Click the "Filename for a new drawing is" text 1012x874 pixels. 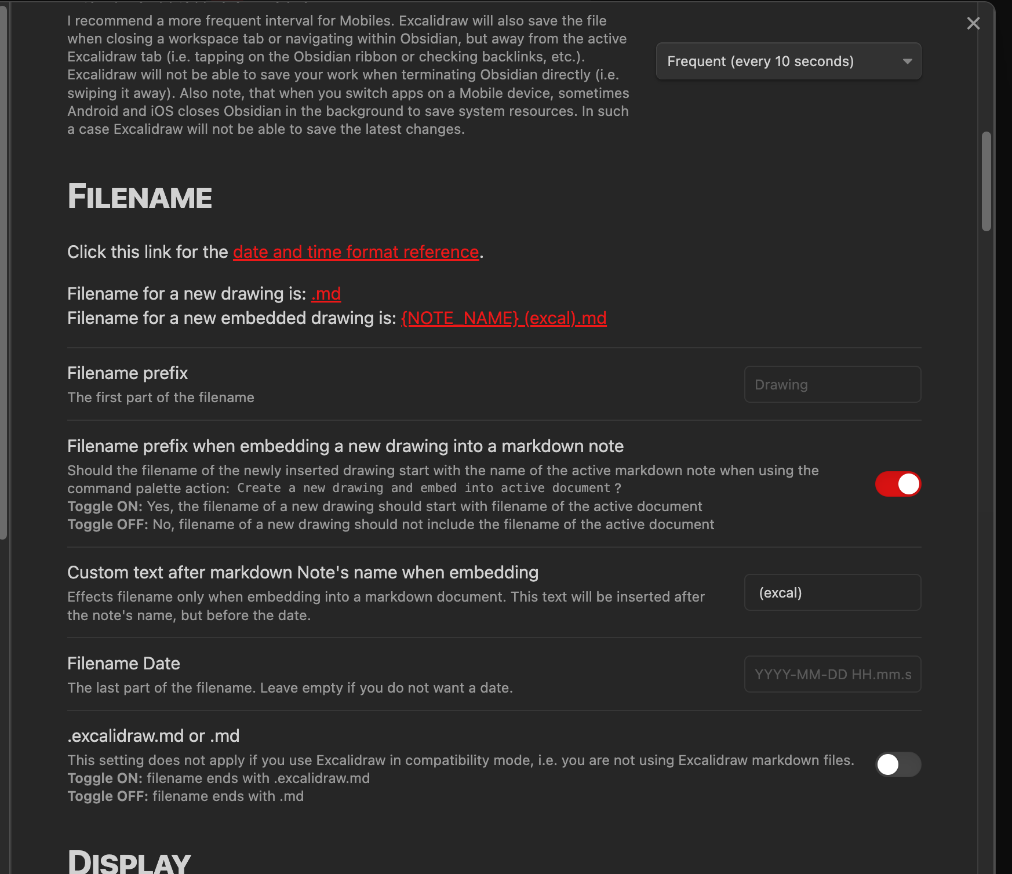(x=185, y=294)
